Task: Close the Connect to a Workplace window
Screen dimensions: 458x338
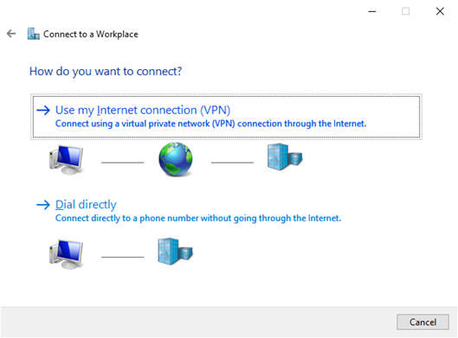Action: [440, 11]
